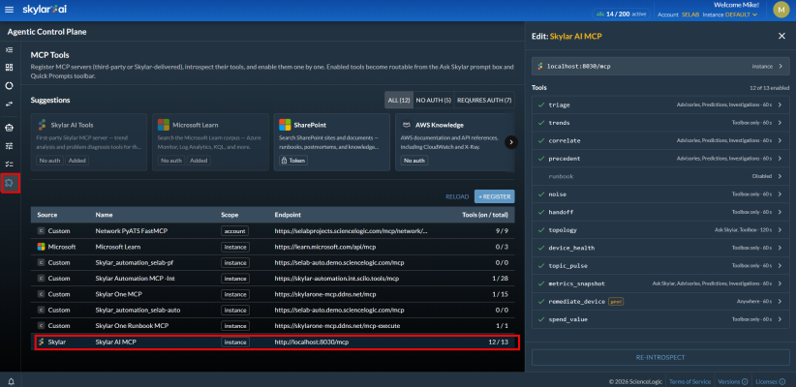The image size is (796, 387).
Task: Select the REQUIRES AUTH (7) filter
Action: click(484, 100)
